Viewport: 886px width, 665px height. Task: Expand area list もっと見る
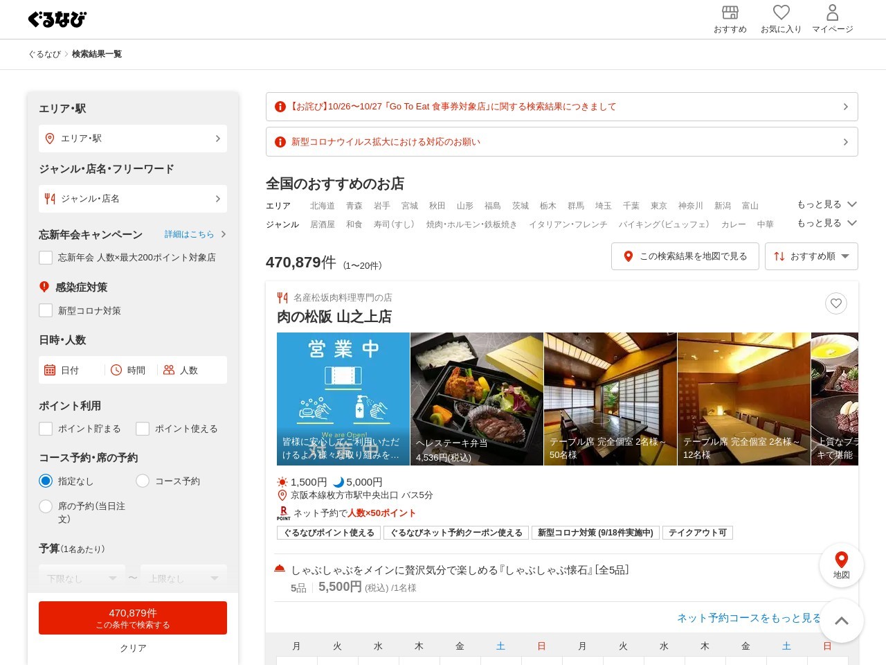(x=826, y=204)
